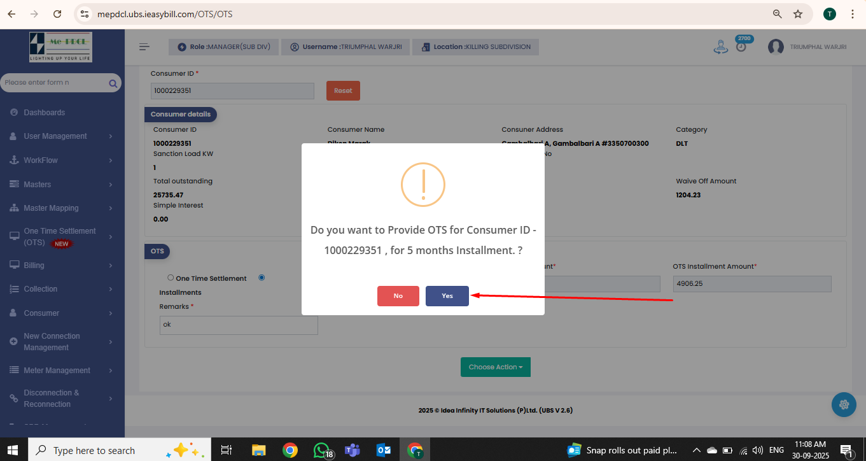Screen dimensions: 866x461
Task: Click the Consumer person icon
Action: click(x=14, y=313)
